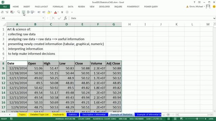Select row 12 header
The width and height of the screenshot is (216, 121).
click(3, 83)
